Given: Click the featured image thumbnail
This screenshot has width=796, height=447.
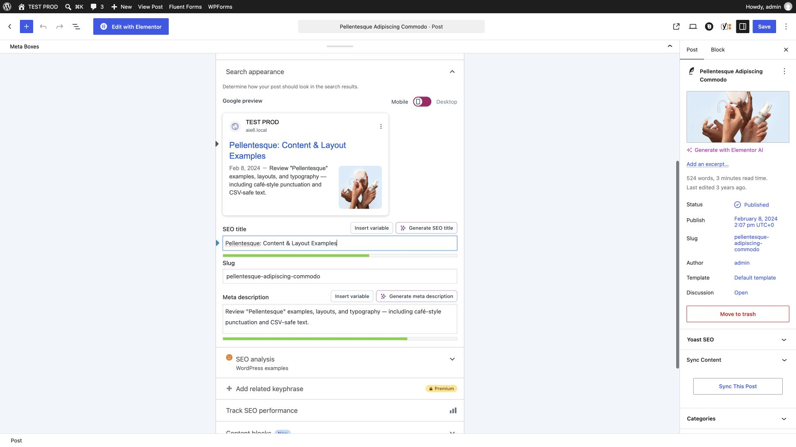Looking at the screenshot, I should 738,117.
